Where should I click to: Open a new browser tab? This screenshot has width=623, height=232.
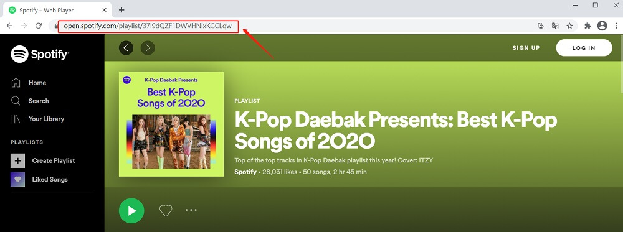[x=121, y=10]
